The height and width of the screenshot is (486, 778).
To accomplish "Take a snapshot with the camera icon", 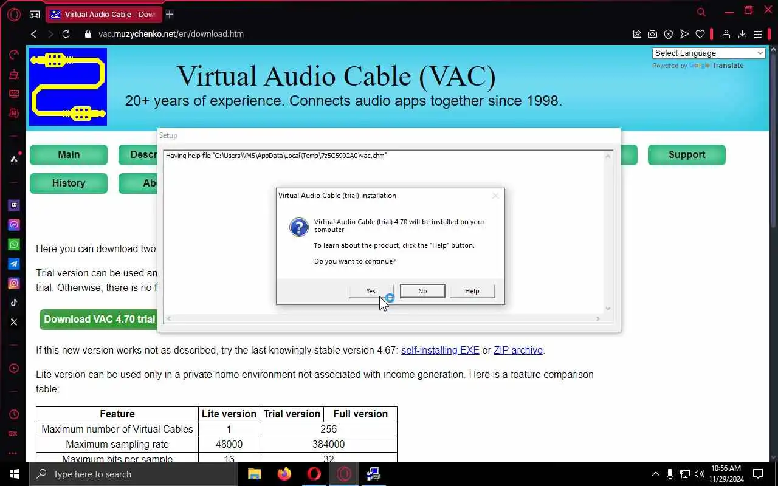I will 652,34.
